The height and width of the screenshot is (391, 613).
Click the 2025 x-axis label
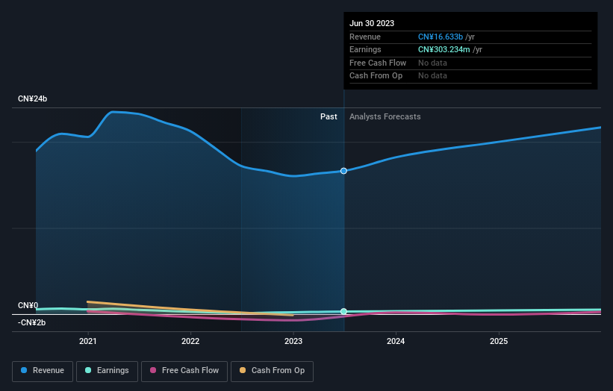pyautogui.click(x=499, y=342)
